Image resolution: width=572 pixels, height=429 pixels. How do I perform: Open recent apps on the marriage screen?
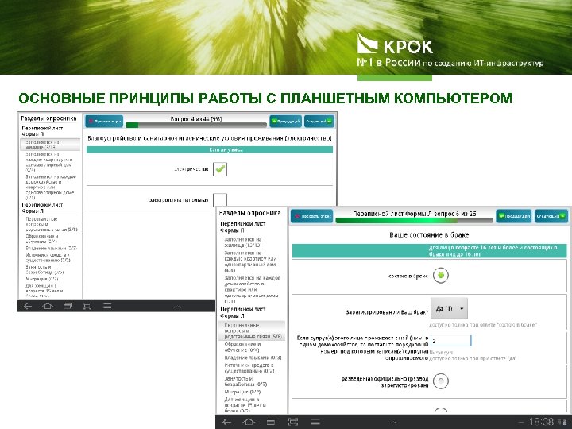point(271,422)
